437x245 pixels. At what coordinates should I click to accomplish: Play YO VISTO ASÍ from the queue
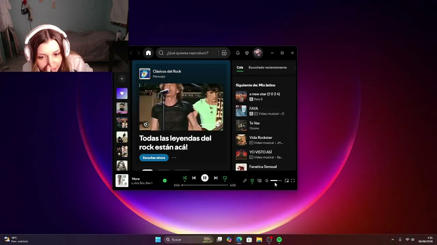(265, 154)
